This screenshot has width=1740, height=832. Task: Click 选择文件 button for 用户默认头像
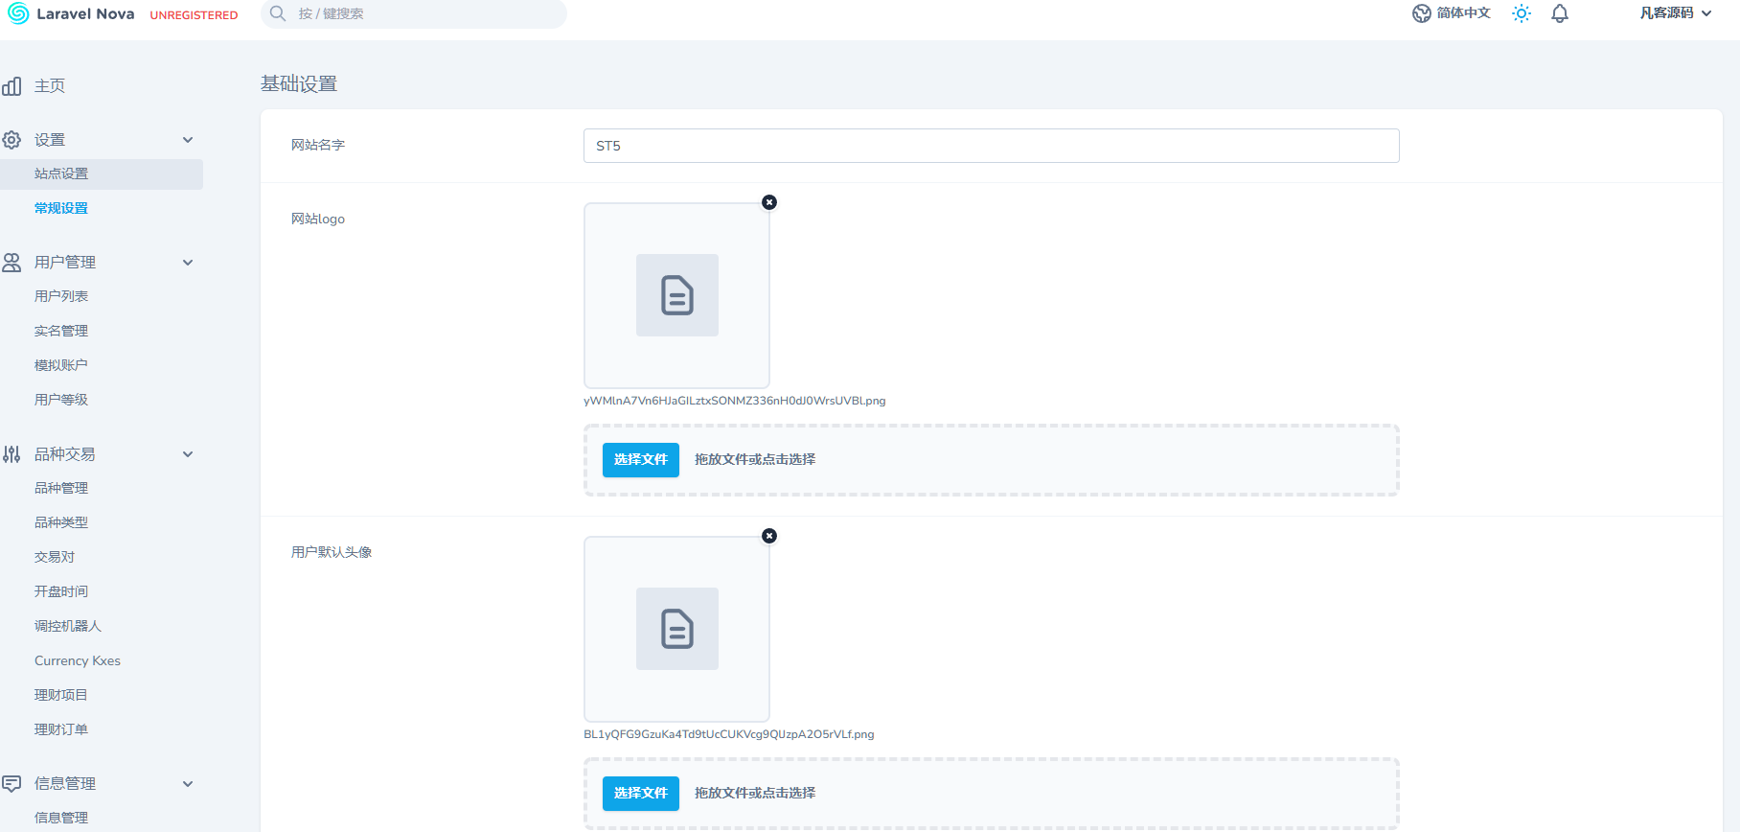tap(640, 794)
